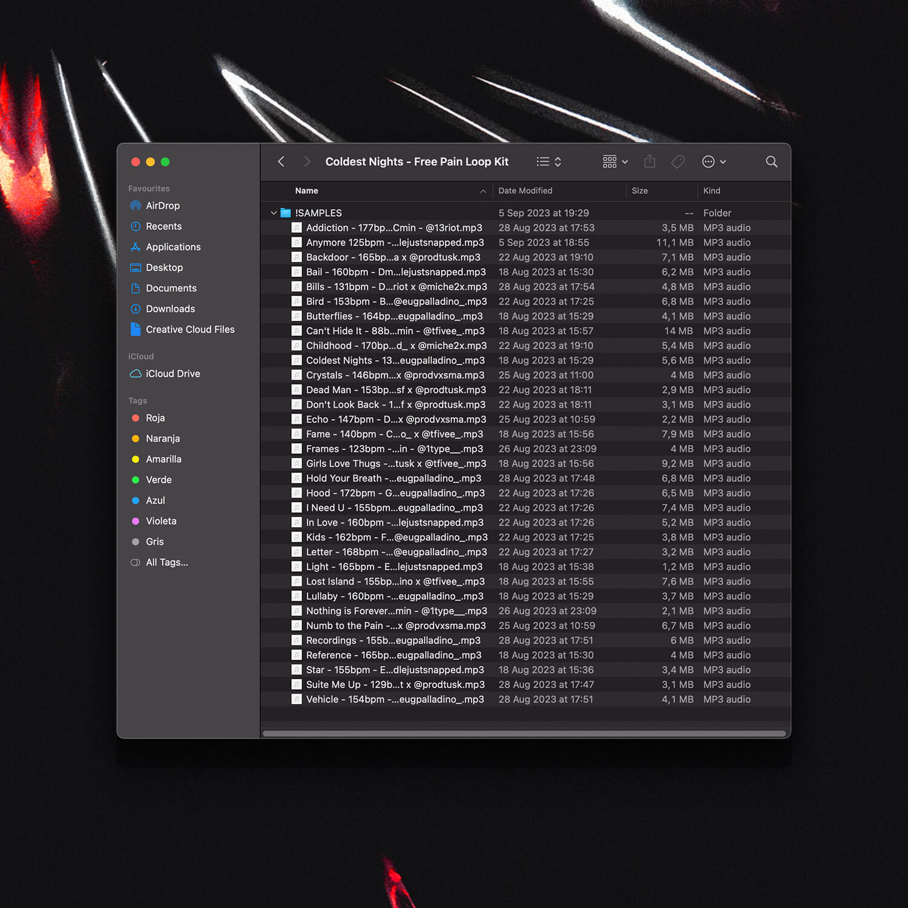The width and height of the screenshot is (908, 908).
Task: Select the Girls Love Thugs file name
Action: (x=396, y=464)
